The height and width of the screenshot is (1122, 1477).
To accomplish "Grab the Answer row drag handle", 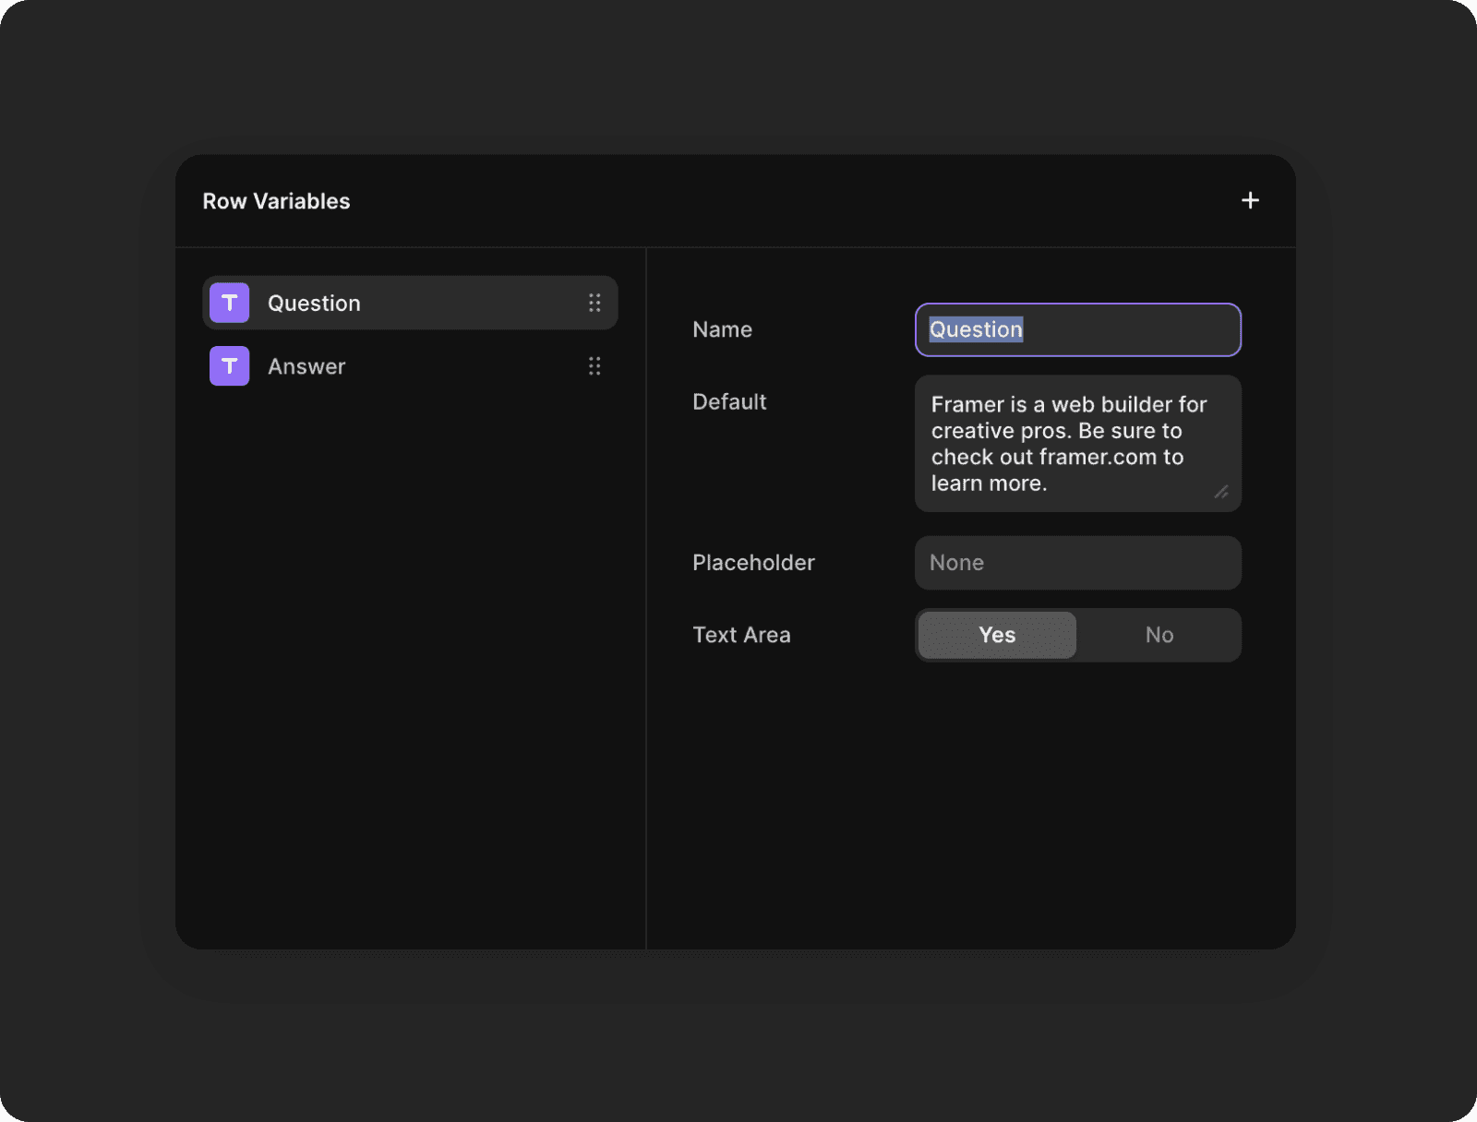I will tap(594, 366).
